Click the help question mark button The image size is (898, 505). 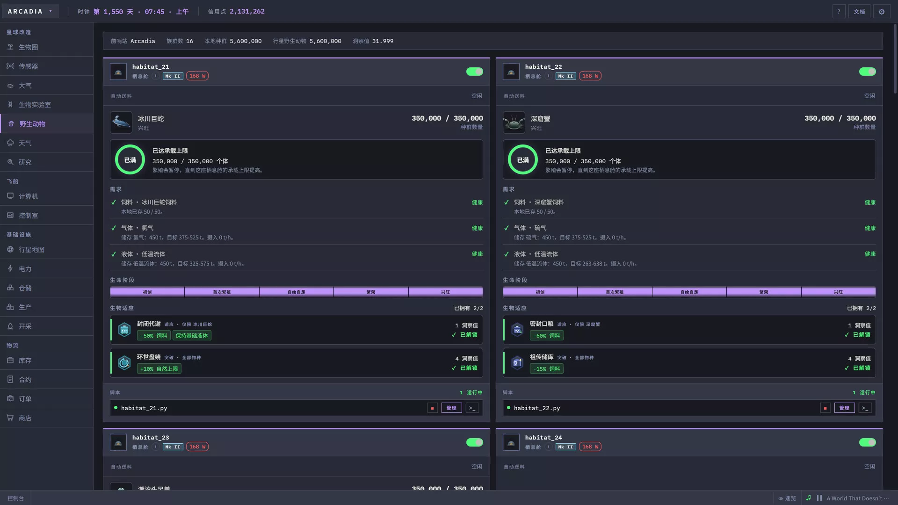tap(839, 12)
